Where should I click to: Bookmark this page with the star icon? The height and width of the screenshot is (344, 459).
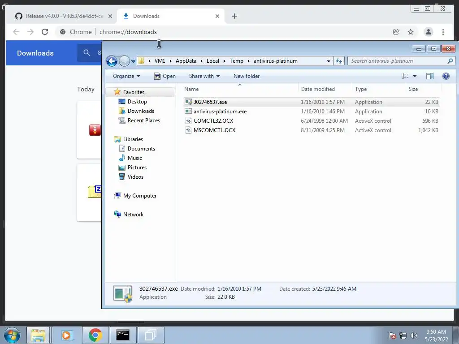click(x=411, y=32)
